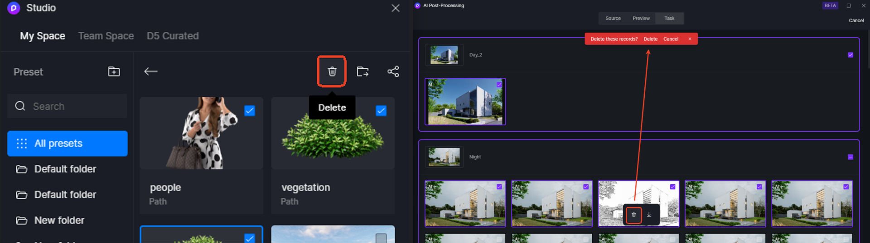Viewport: 870px width, 243px height.
Task: Open the Day_2 AI rendered image
Action: tap(465, 102)
